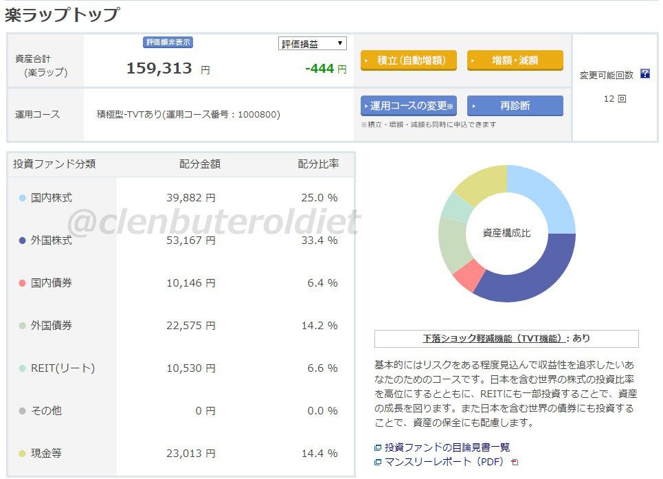Viewport: 663px width, 479px height.
Task: Click external-link icon before マンスリーレポート
Action: 378,462
